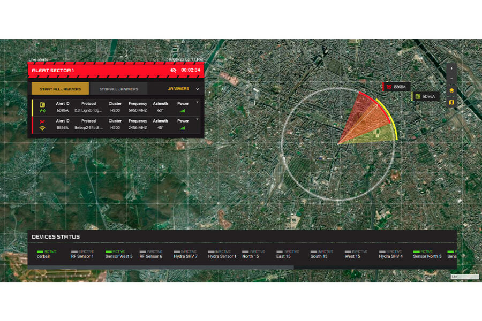Expand the Jammers dropdown
The image size is (482, 321).
pos(197,89)
